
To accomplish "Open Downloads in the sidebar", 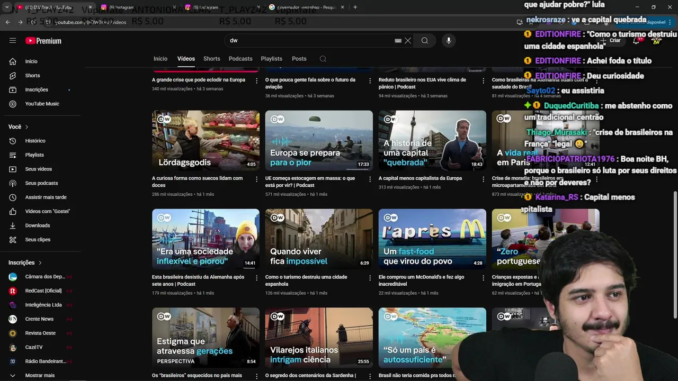I will (37, 225).
